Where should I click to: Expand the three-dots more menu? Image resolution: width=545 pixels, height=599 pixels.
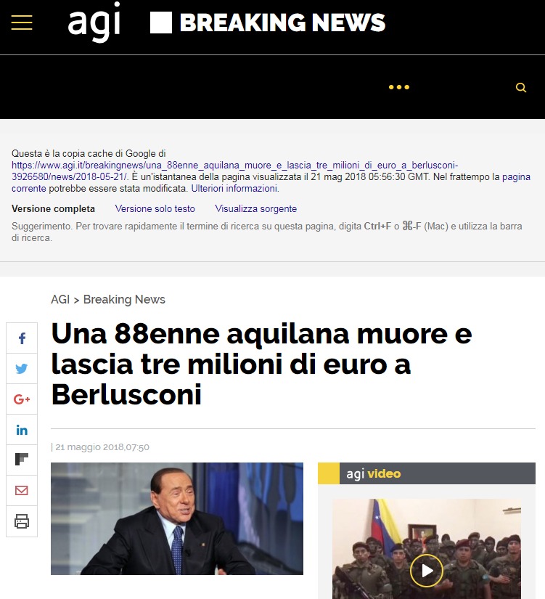[399, 87]
